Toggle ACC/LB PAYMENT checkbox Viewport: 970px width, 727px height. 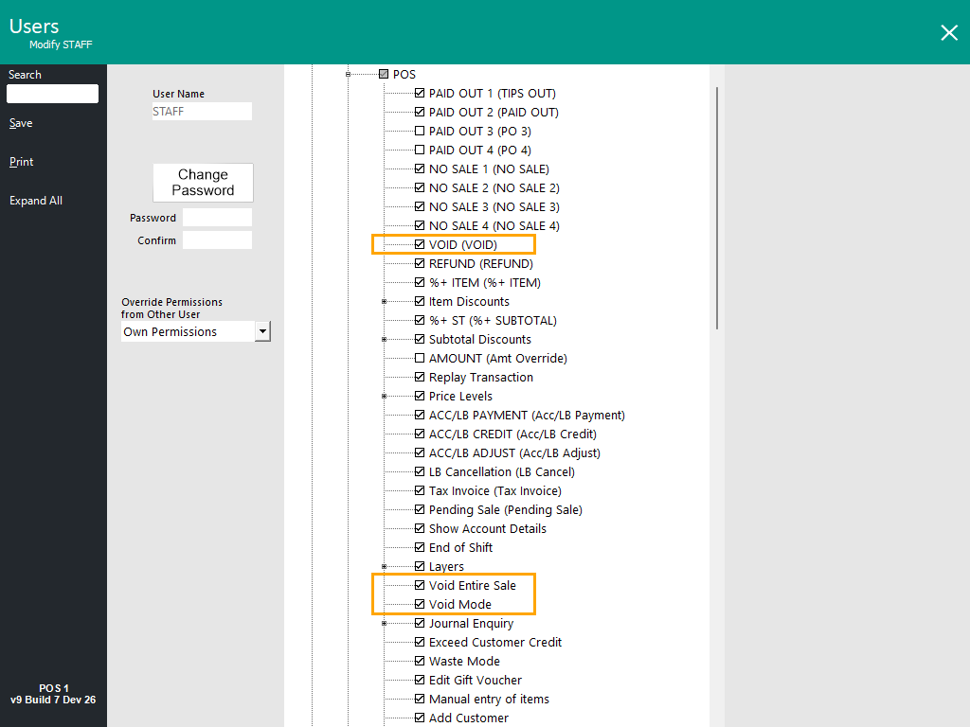point(420,415)
